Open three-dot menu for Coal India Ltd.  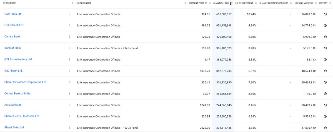pyautogui.click(x=70, y=14)
